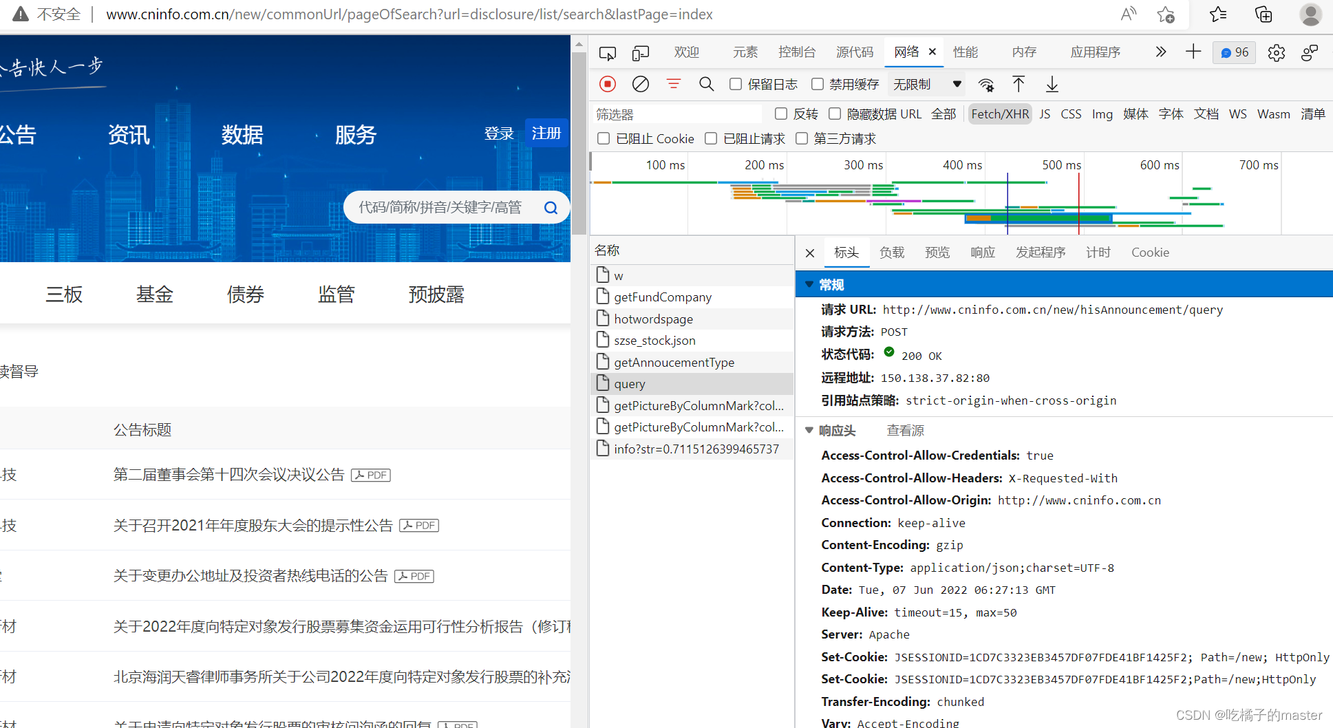Screen dimensions: 1333x728
Task: Open the browser favorites list
Action: (x=1218, y=14)
